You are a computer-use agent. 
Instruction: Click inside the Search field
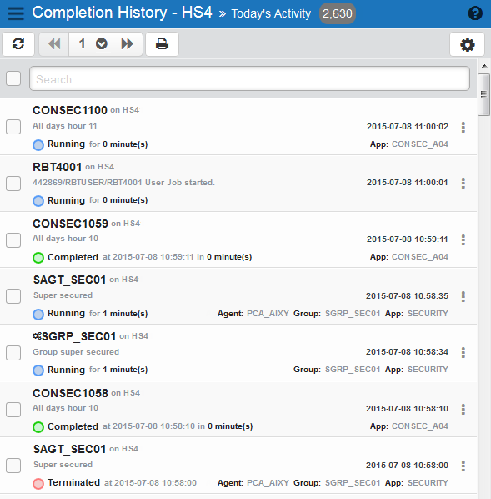pyautogui.click(x=249, y=78)
